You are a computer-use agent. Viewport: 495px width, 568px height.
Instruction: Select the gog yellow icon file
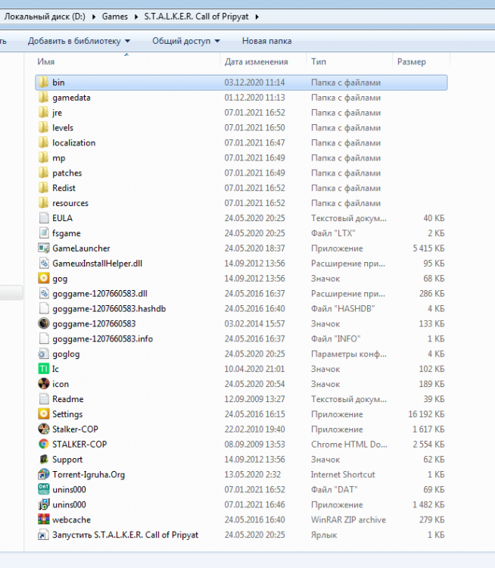(x=43, y=278)
